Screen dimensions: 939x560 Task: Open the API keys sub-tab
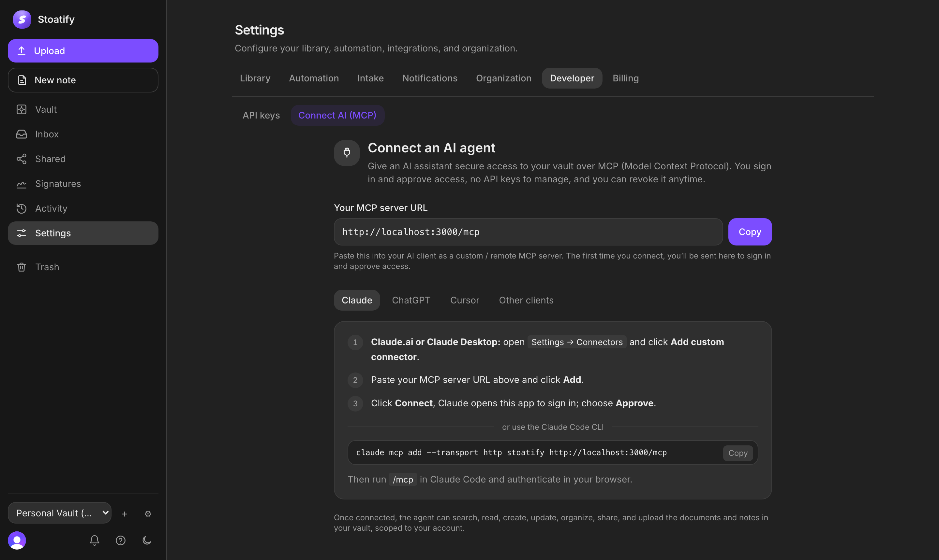tap(261, 115)
